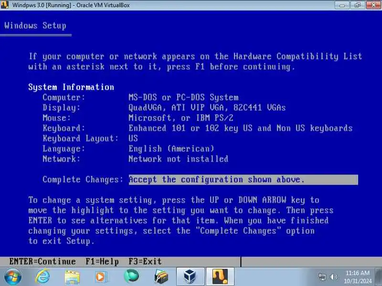382x286 pixels.
Task: Select 'Accept the configuration shown above' option
Action: [x=243, y=180]
